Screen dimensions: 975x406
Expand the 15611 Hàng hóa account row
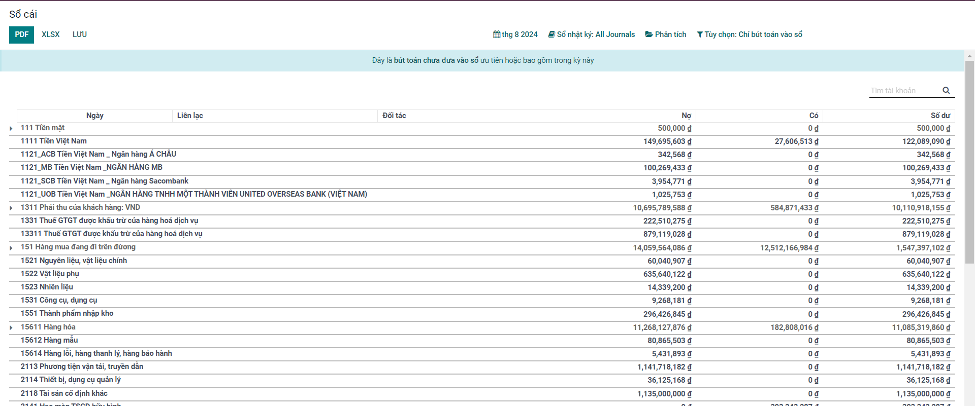11,328
